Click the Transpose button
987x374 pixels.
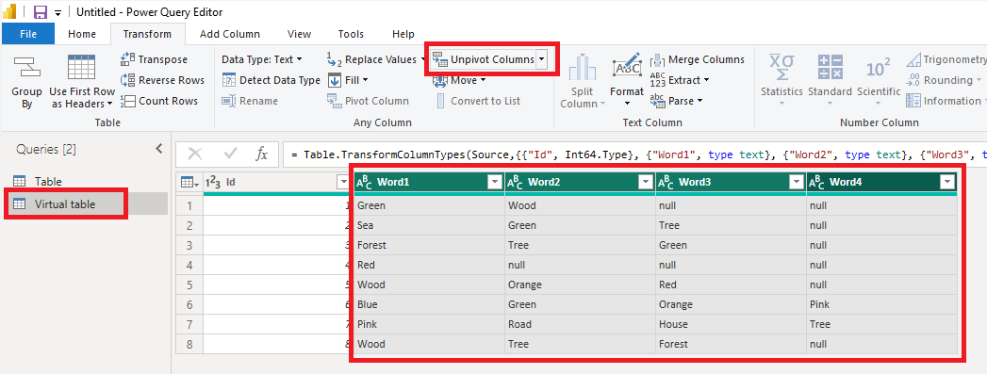(155, 59)
